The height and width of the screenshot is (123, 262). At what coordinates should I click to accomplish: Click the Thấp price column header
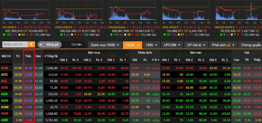(x=257, y=60)
